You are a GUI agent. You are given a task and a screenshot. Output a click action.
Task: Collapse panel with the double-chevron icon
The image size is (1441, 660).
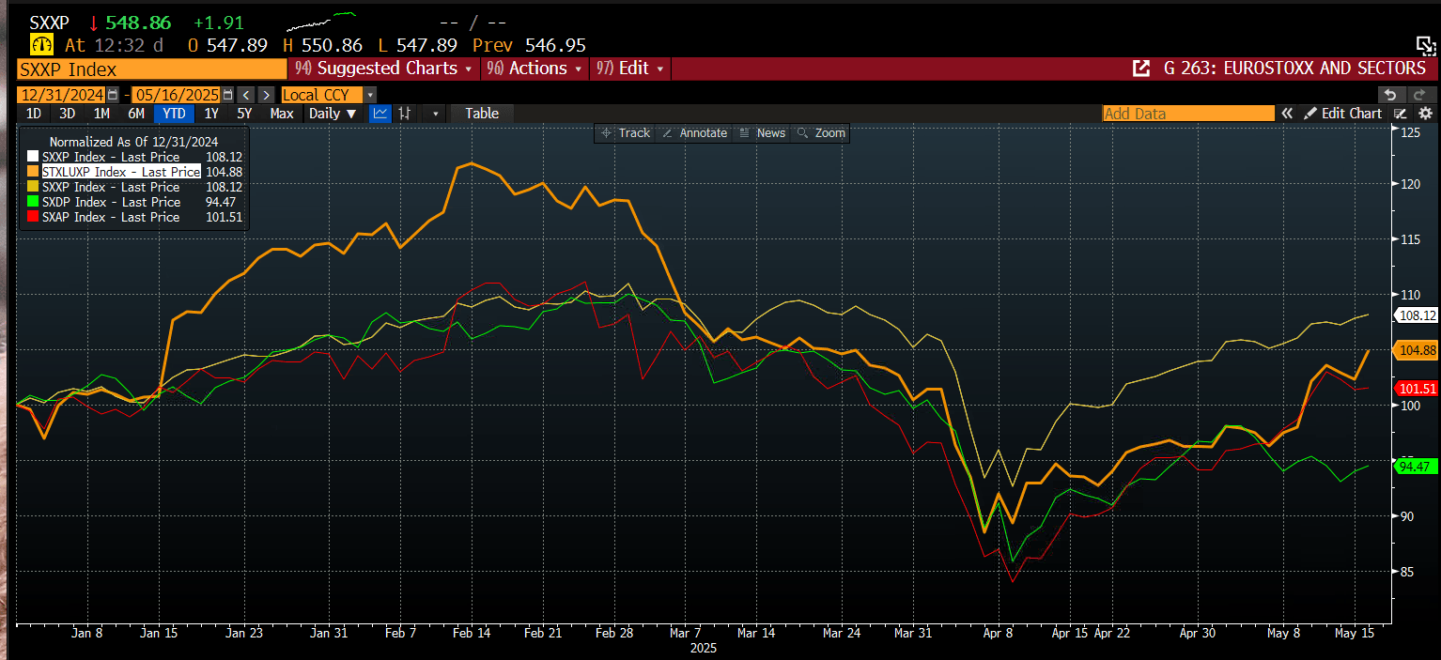pyautogui.click(x=1287, y=114)
